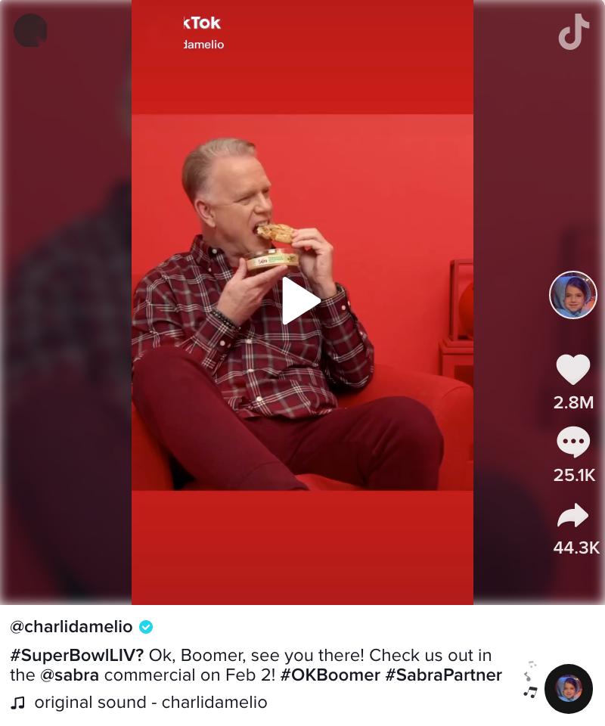Click the 2.8M likes count
The width and height of the screenshot is (605, 726).
(573, 402)
